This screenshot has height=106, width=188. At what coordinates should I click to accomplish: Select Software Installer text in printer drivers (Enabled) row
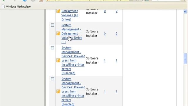pos(92,92)
